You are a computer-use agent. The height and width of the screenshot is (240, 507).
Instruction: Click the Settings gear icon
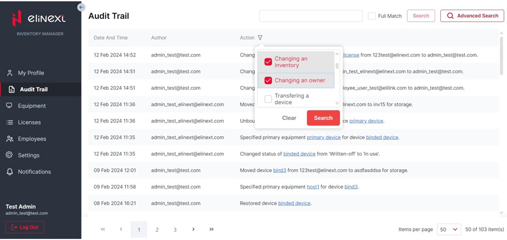(x=9, y=155)
